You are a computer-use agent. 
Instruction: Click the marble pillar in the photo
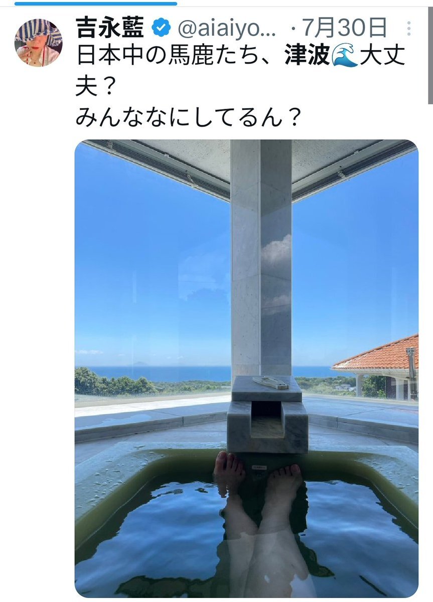[261, 259]
